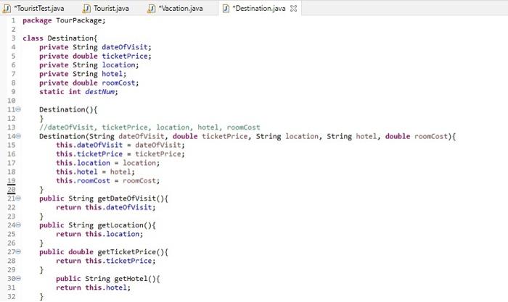
Task: Collapse the getLocation method at line 24
Action: [x=18, y=225]
